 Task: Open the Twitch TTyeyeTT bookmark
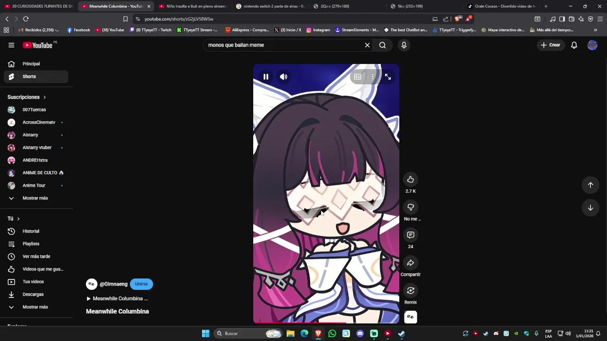pos(150,30)
